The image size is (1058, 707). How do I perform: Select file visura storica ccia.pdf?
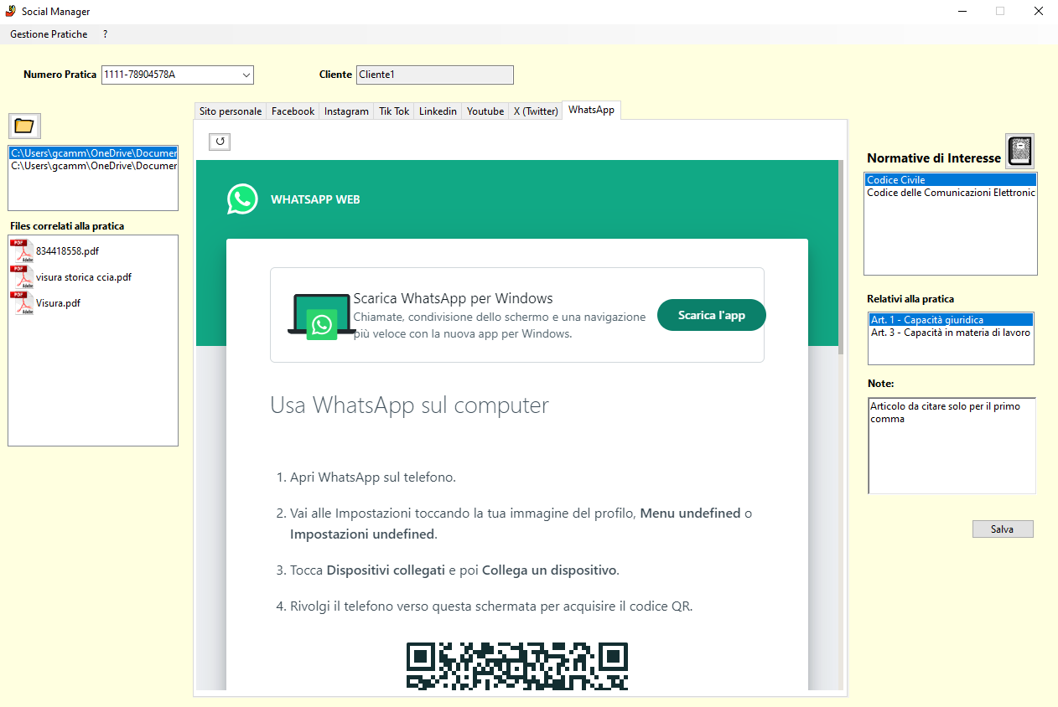point(84,277)
